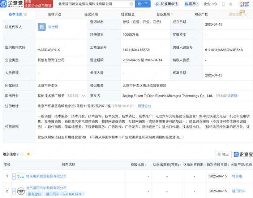
Task: Select registered capital 10000万元
Action: pyautogui.click(x=130, y=35)
